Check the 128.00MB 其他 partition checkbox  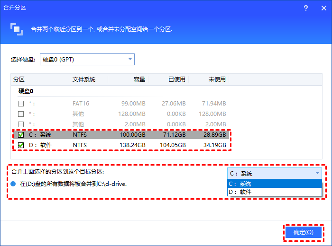point(20,114)
